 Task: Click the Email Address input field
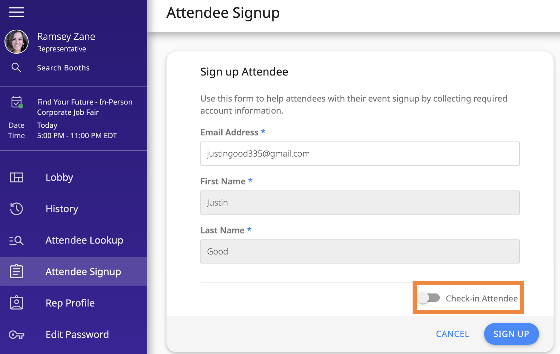pos(360,153)
